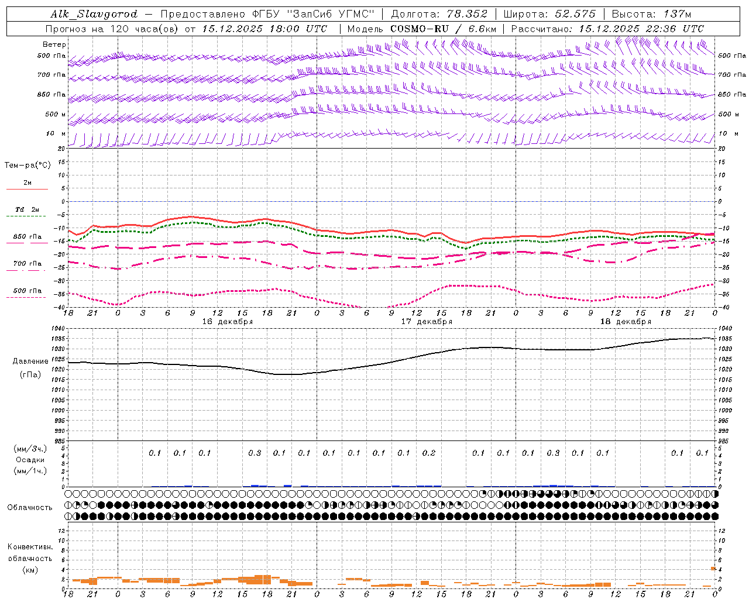
Task: Click the 0.2 precipitation value
Action: (x=429, y=453)
